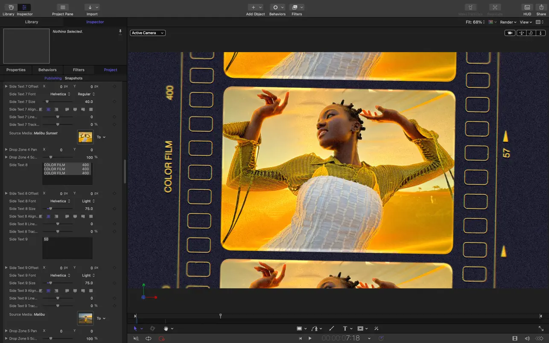This screenshot has width=549, height=343.
Task: Open the Render options dropdown
Action: (508, 22)
